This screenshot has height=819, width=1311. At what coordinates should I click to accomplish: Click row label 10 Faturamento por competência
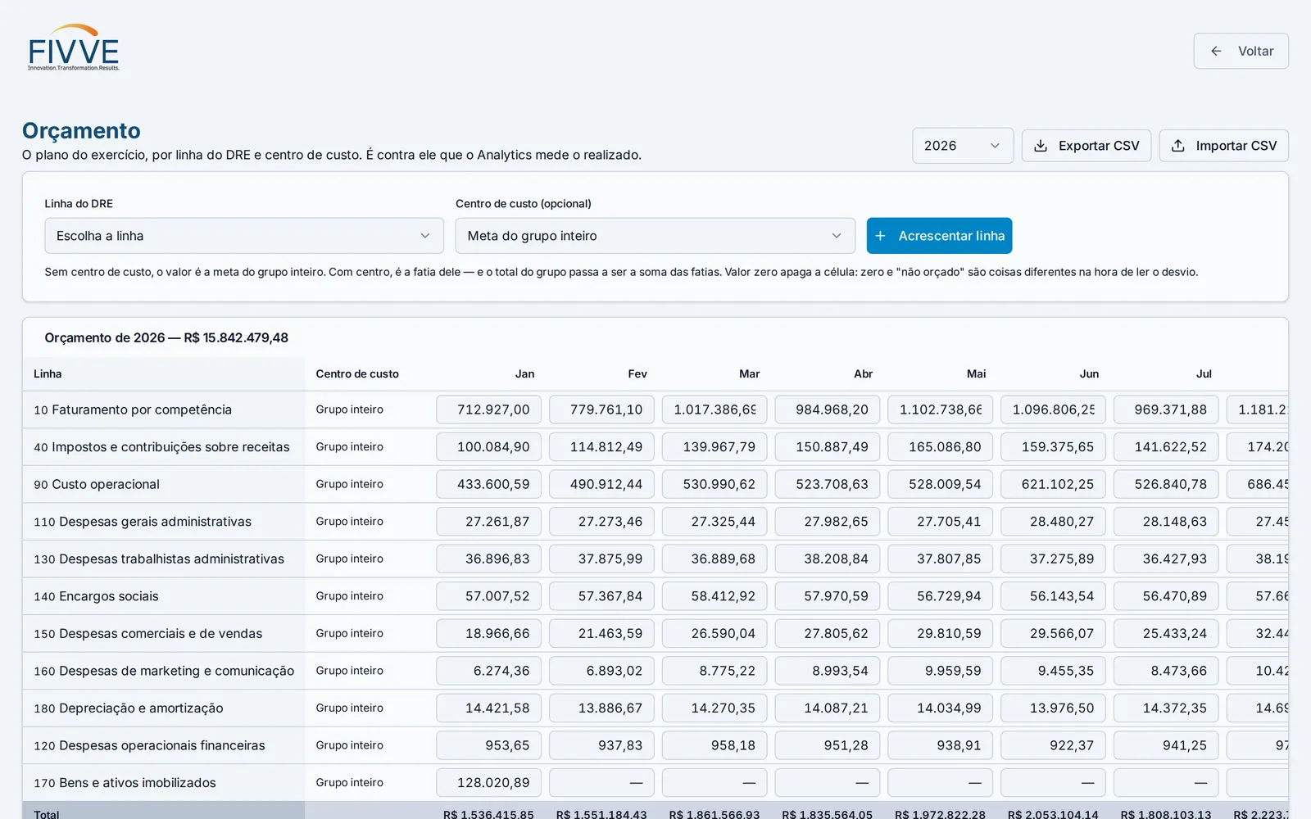pos(133,409)
